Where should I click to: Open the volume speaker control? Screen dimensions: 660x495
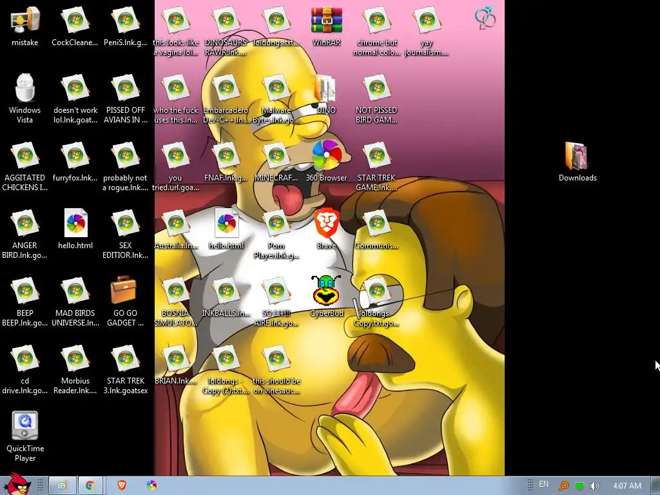pyautogui.click(x=594, y=486)
